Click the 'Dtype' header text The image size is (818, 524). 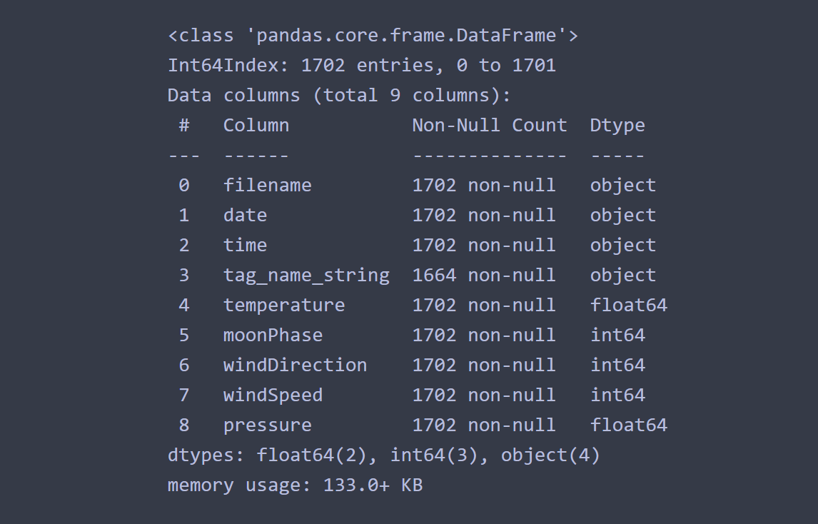click(x=617, y=126)
